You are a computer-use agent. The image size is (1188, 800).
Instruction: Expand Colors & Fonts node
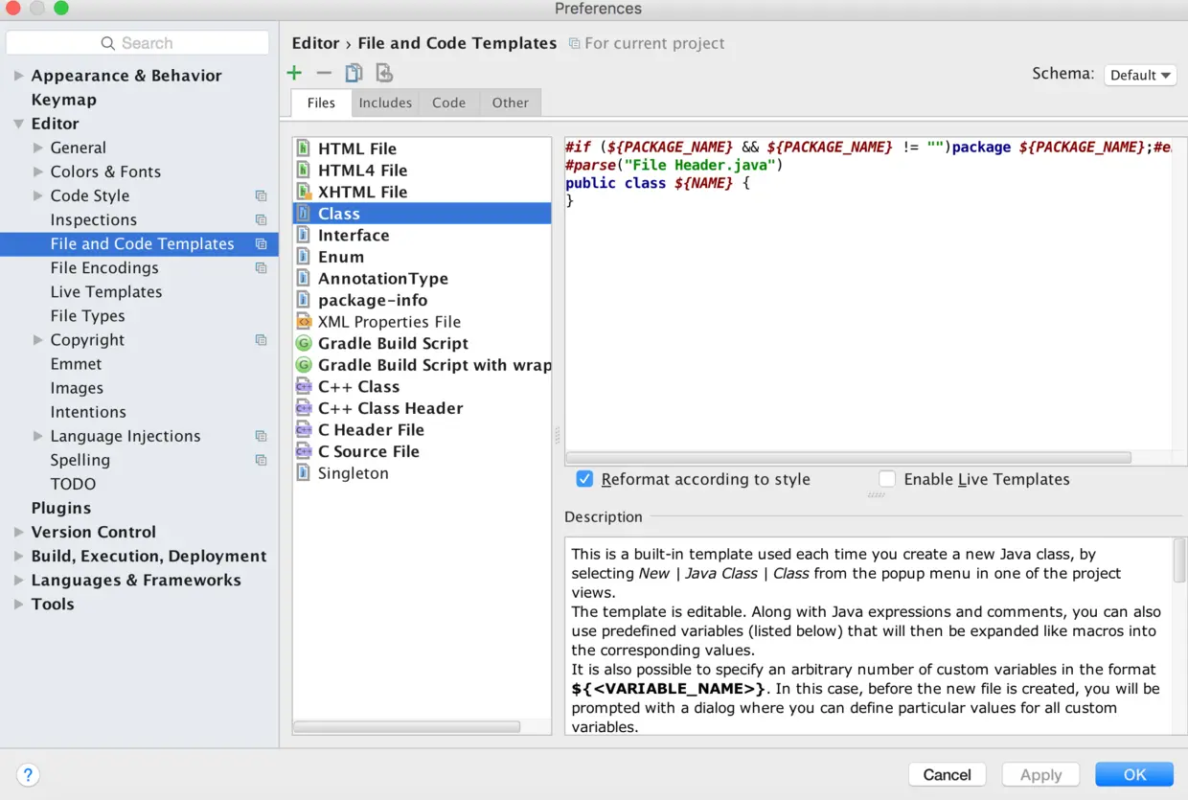tap(38, 171)
